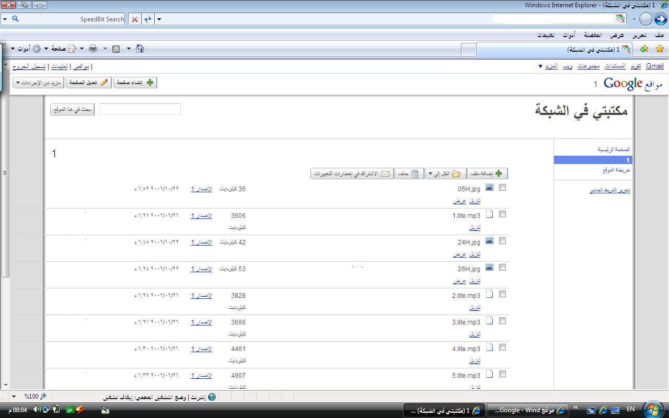The image size is (669, 418).
Task: Click the IE back navigation button
Action: [661, 19]
